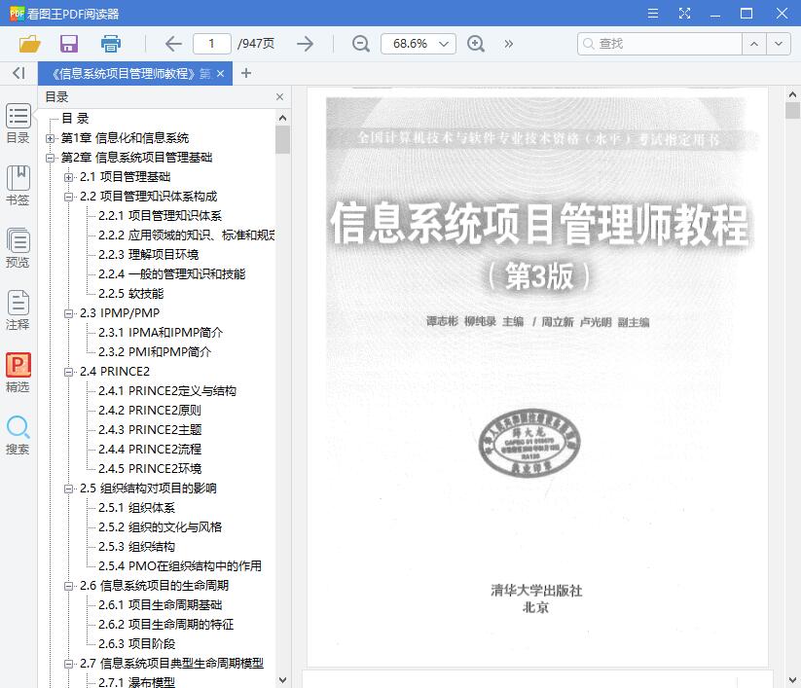Collapse the 2.2 项目管理知识体系构成 node
Image resolution: width=801 pixels, height=688 pixels.
(68, 197)
